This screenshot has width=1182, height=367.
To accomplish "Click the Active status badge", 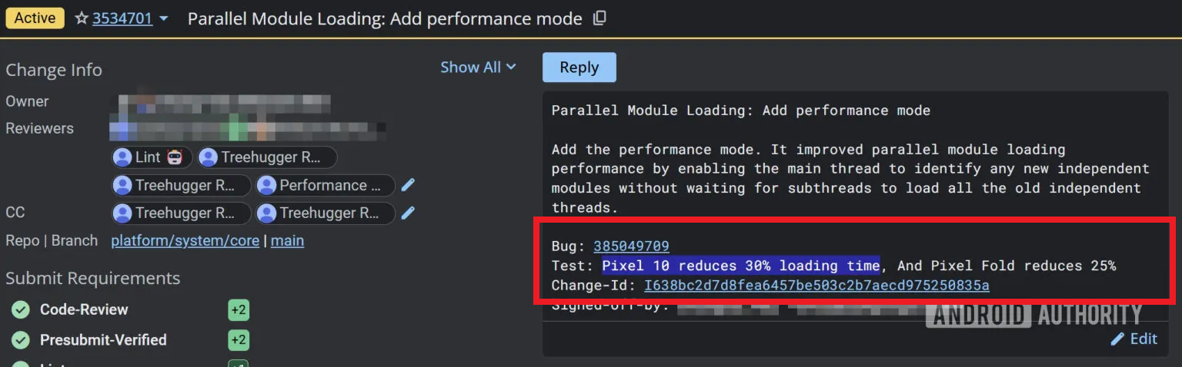I will tap(35, 18).
